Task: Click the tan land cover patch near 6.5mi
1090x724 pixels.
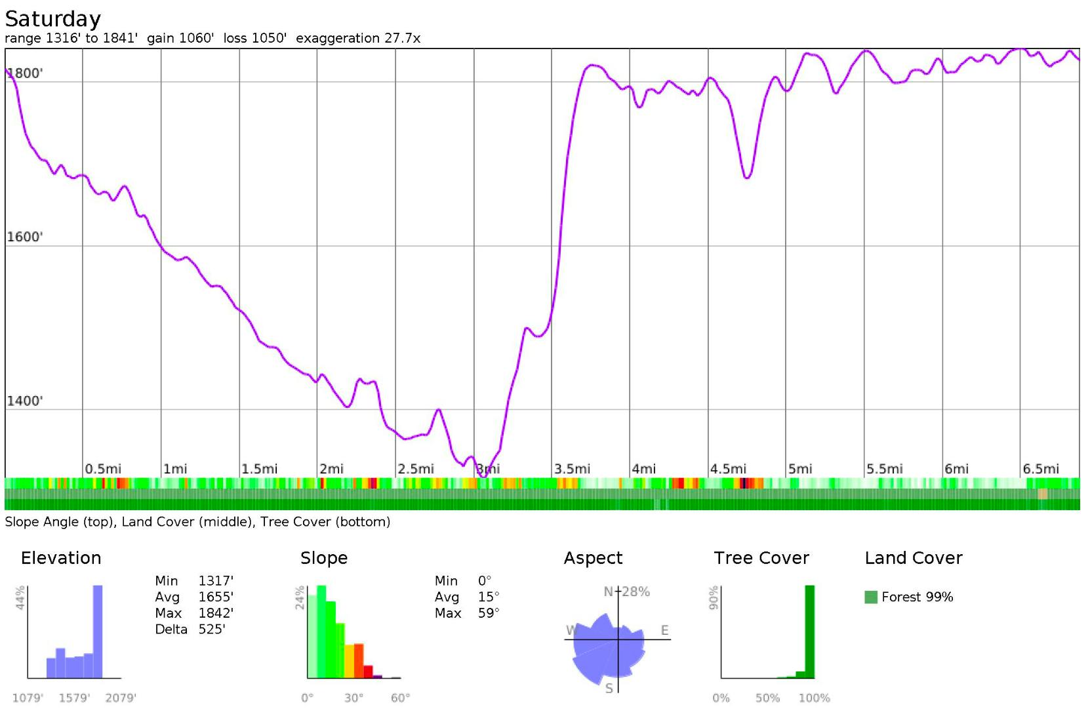Action: 1042,494
